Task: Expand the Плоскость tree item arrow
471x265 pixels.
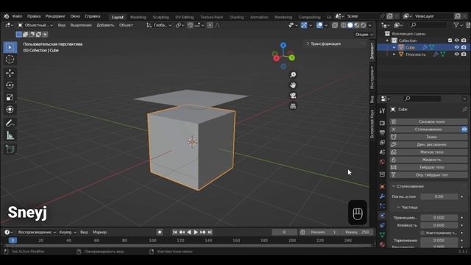Action: pos(394,54)
